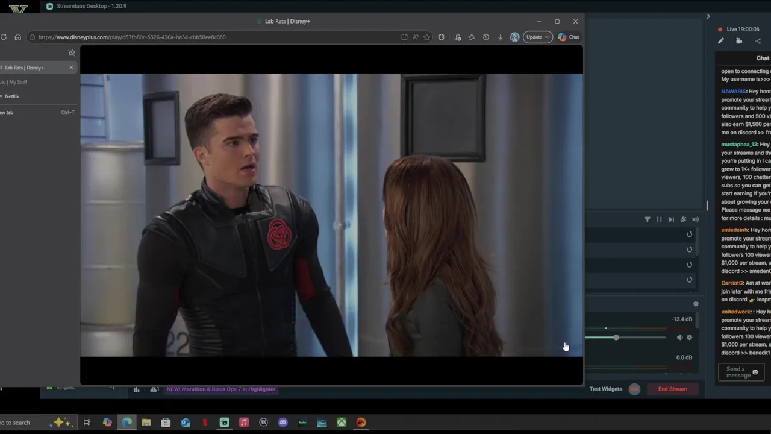The width and height of the screenshot is (771, 434).
Task: Open the browser extensions icon
Action: [442, 37]
